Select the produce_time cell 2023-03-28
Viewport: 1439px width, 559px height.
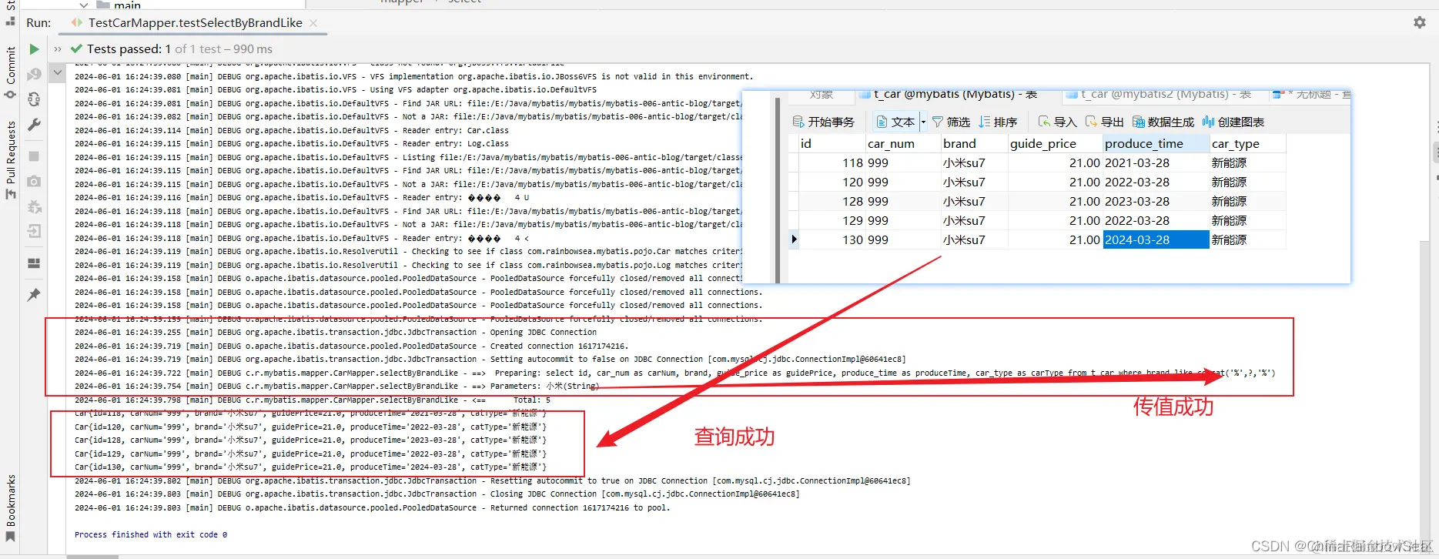[1156, 201]
